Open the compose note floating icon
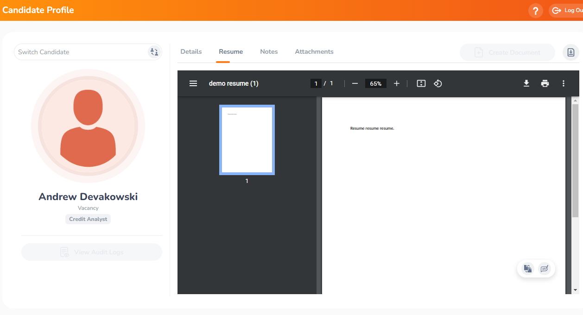This screenshot has width=583, height=315. click(544, 268)
